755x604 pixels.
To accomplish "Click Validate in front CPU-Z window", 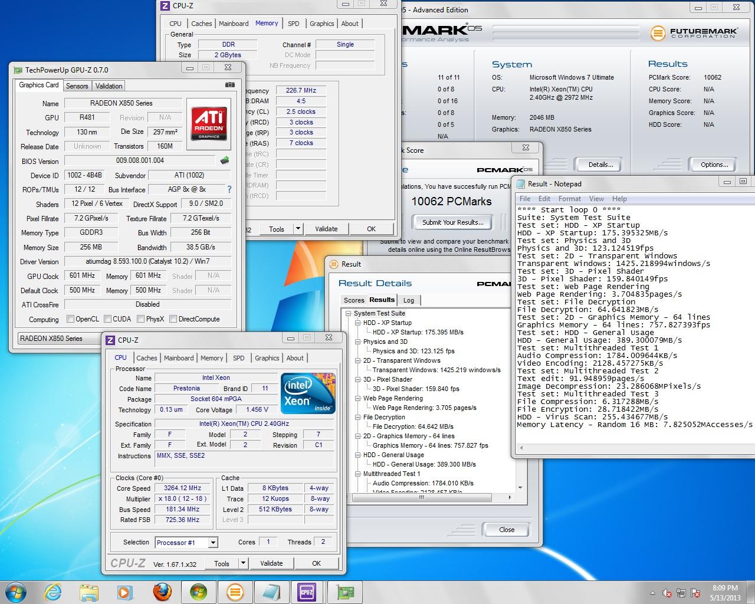I will 271,563.
